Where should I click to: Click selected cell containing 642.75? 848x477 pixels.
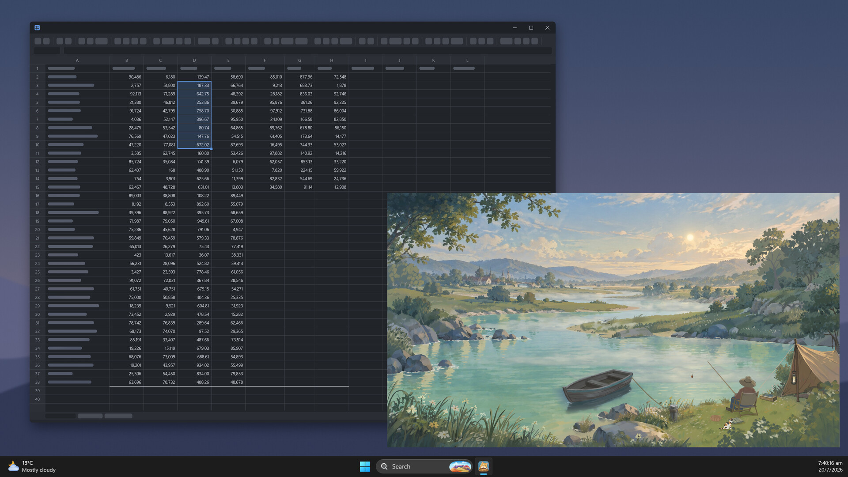[194, 94]
